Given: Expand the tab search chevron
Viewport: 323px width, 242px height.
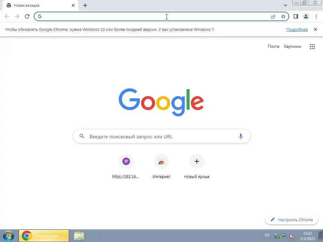Looking at the screenshot, I should (285, 5).
